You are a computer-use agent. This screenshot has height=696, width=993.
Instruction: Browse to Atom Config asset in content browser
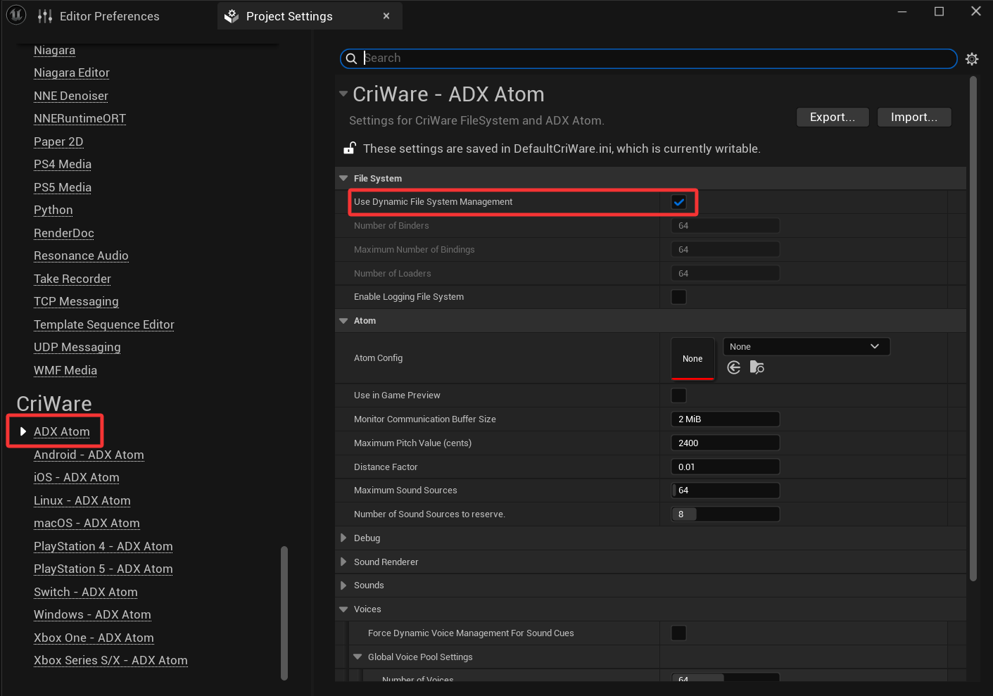757,367
